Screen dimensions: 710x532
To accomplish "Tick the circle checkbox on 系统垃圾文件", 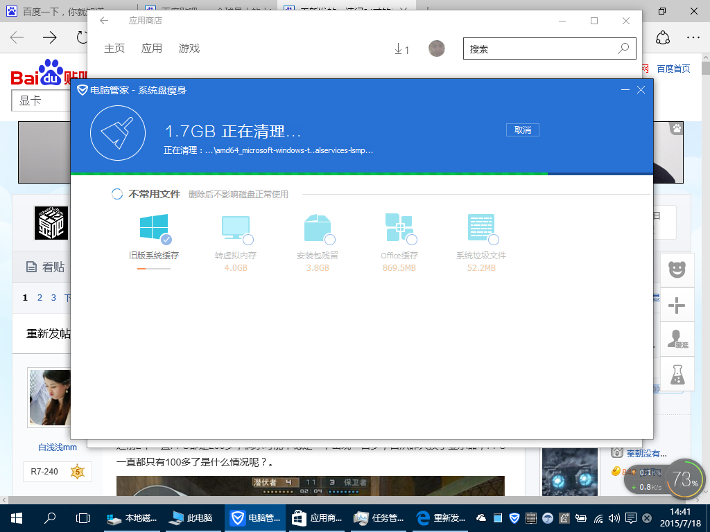I will pos(494,239).
